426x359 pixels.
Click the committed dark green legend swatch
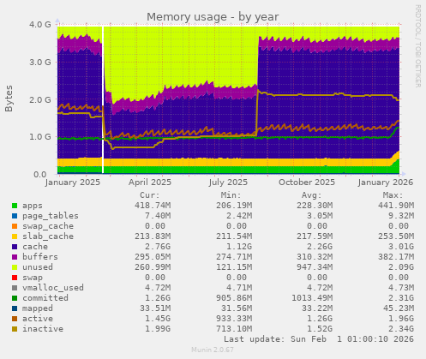pos(15,298)
